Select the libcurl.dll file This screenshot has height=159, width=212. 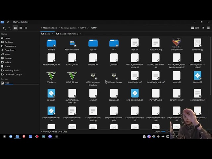(197, 77)
